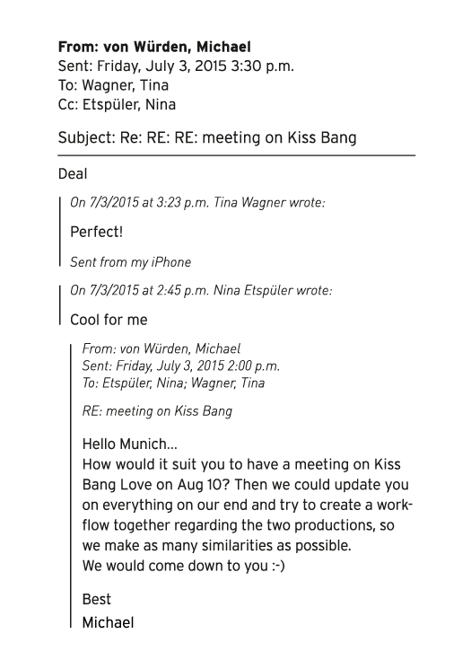471x669 pixels.
Task: Click the closing word Best
Action: (x=96, y=599)
